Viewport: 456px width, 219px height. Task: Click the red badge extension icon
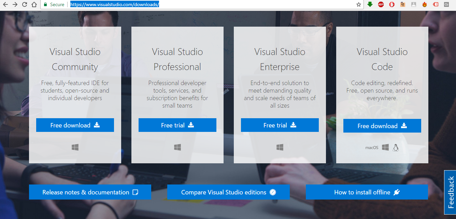436,4
